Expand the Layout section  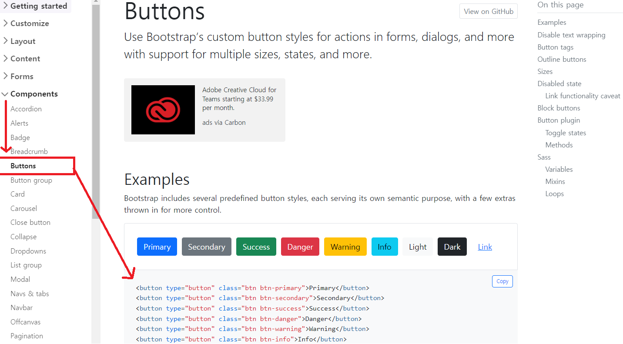click(20, 41)
